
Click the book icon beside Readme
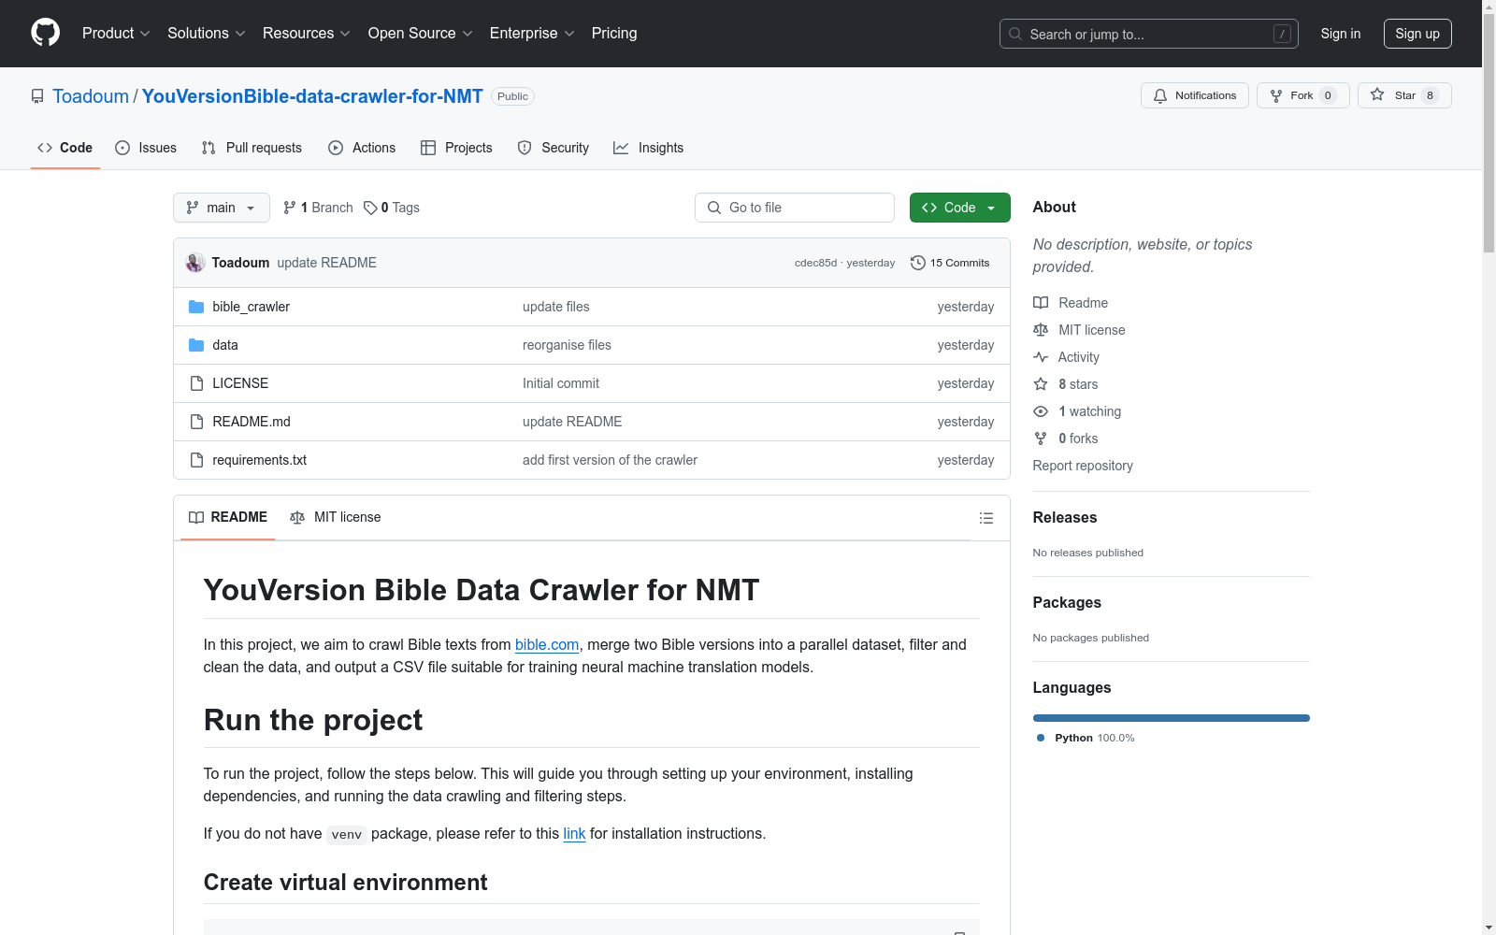pos(1041,303)
